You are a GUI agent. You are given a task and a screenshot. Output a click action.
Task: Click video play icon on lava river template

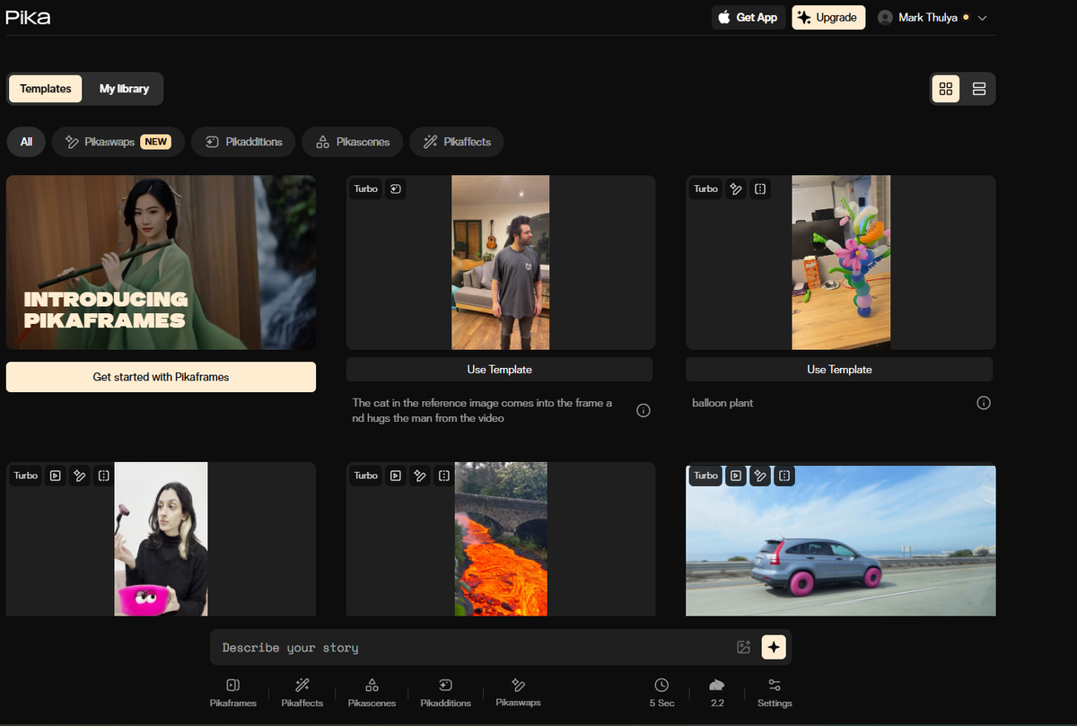pos(395,476)
